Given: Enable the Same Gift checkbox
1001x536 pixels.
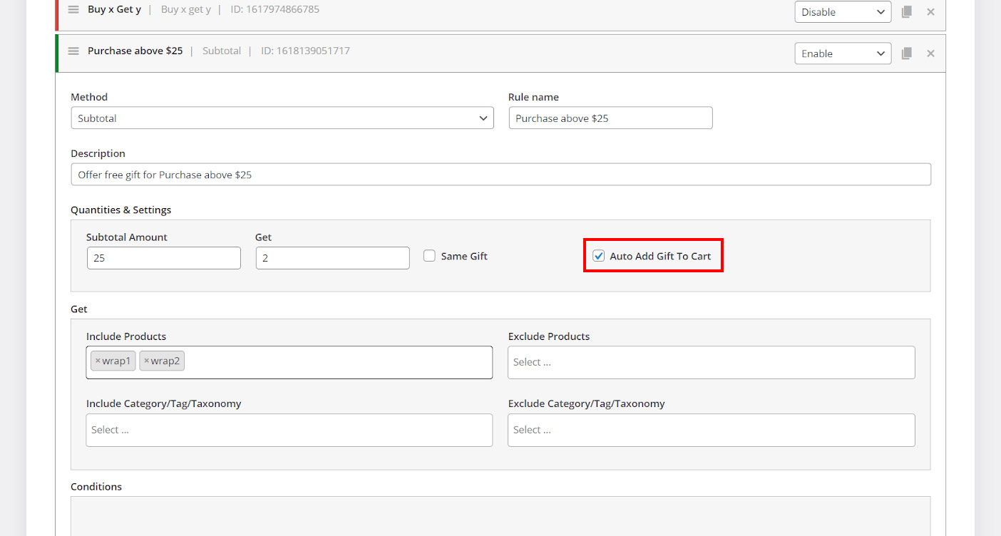Looking at the screenshot, I should point(429,256).
